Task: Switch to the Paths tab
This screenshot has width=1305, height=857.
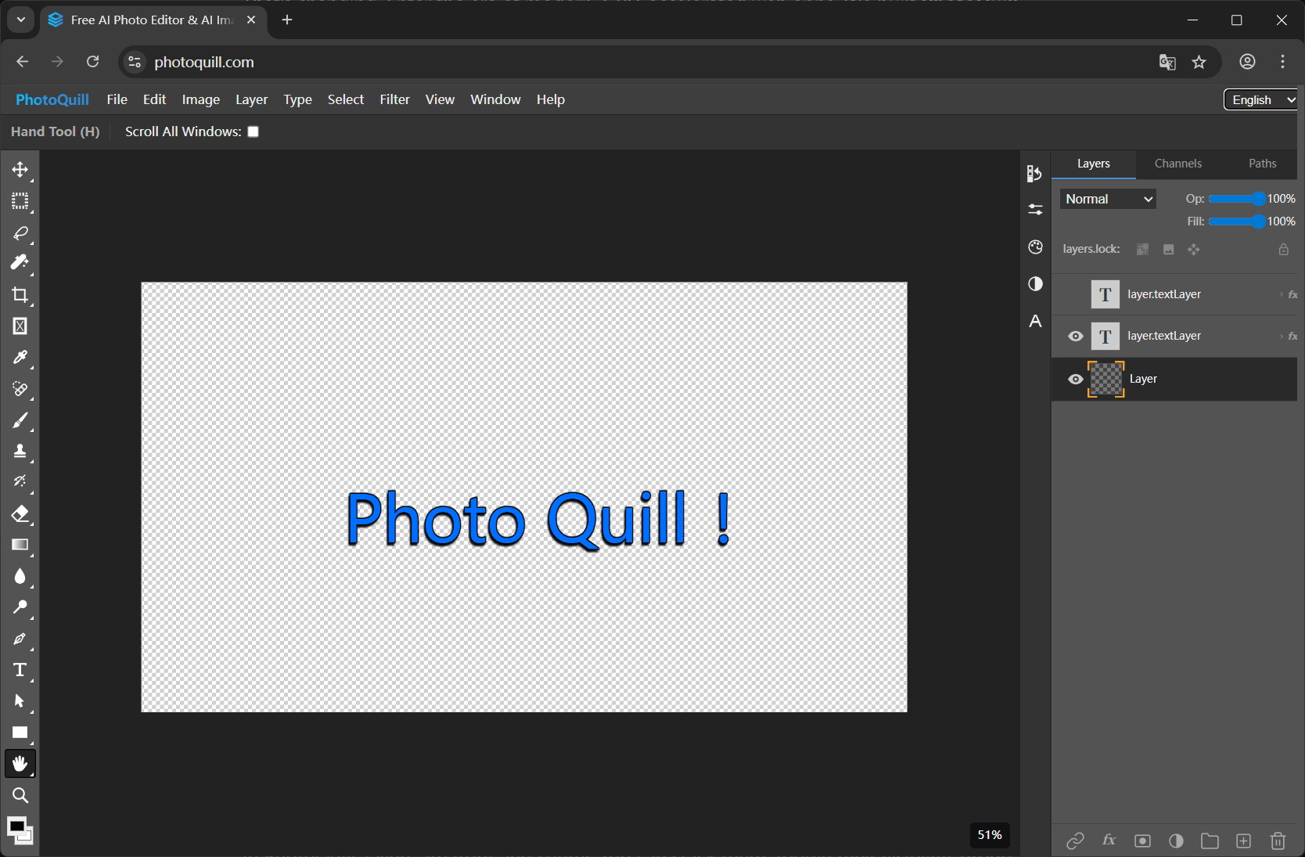Action: (1262, 164)
